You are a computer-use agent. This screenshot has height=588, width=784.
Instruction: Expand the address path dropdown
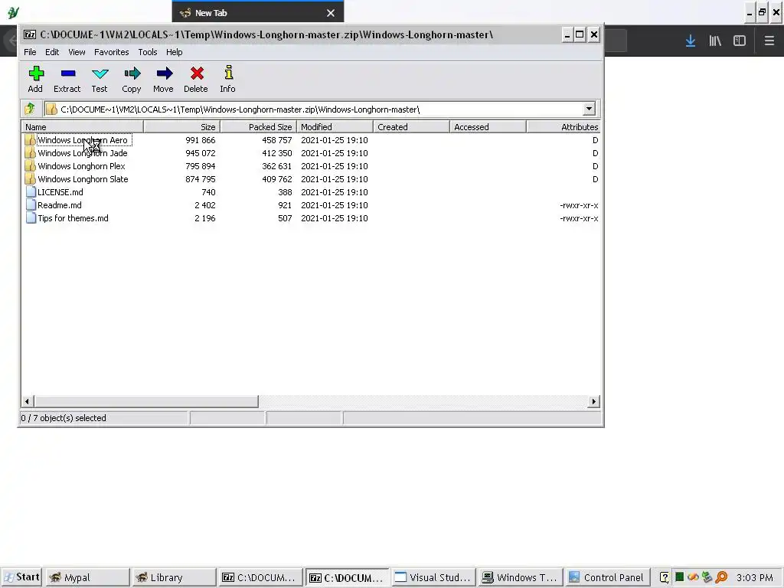pos(589,109)
